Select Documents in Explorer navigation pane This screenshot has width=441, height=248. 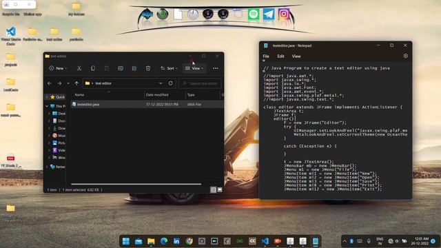[x=59, y=121]
